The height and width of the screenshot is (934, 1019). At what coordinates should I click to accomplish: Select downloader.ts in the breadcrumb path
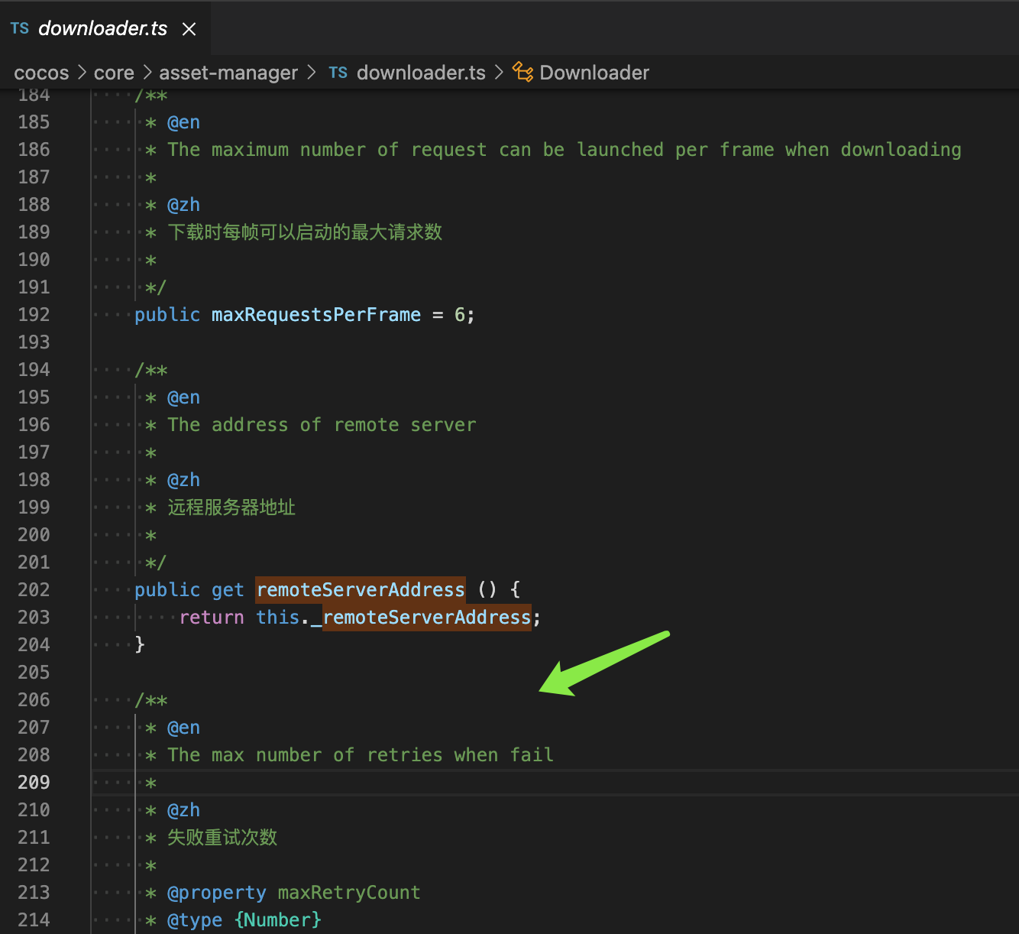coord(421,73)
